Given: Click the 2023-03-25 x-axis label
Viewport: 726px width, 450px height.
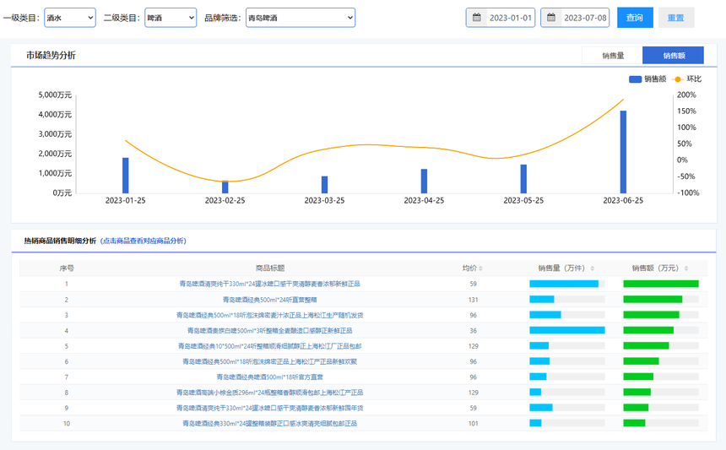Looking at the screenshot, I should pyautogui.click(x=324, y=200).
